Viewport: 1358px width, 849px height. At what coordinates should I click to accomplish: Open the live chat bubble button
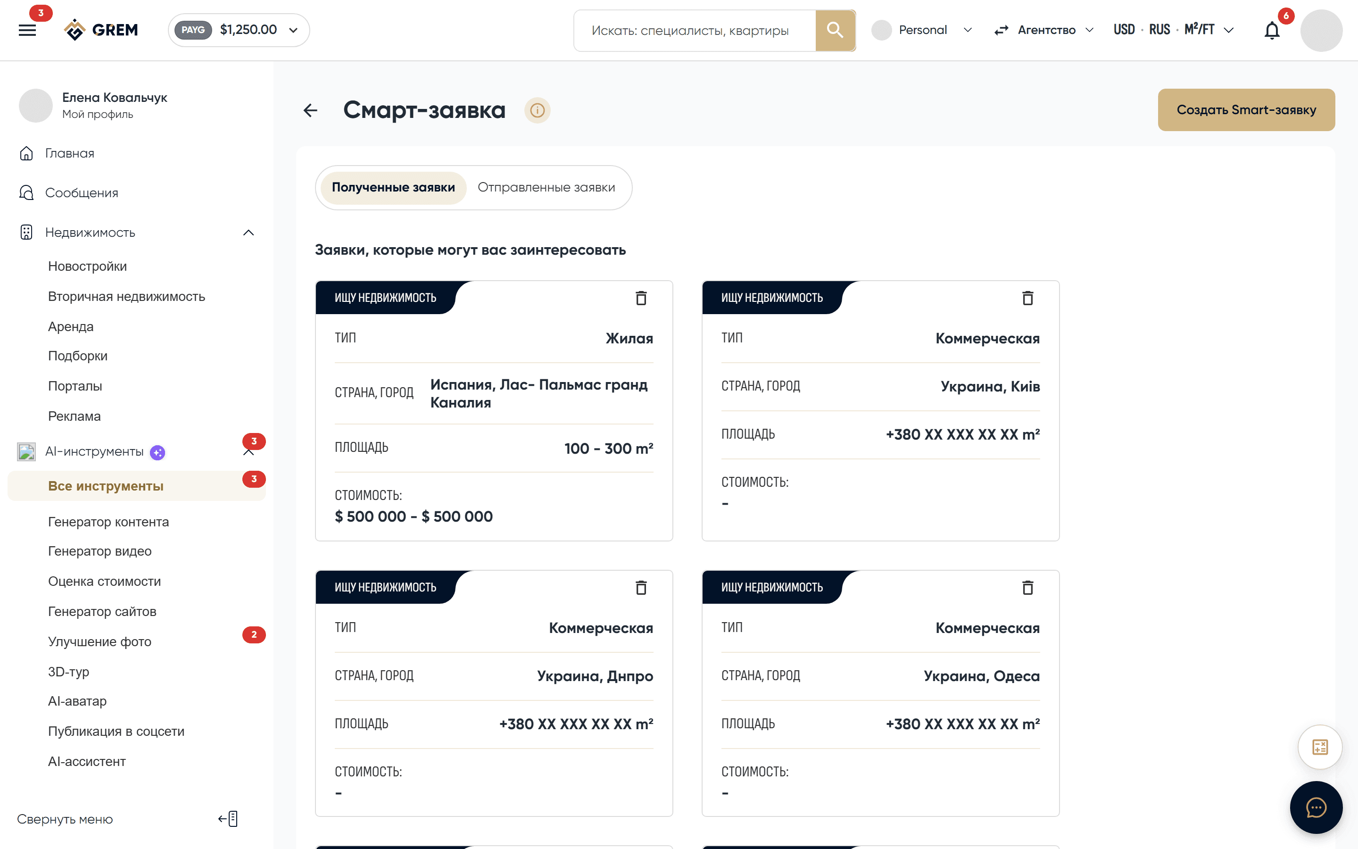click(x=1316, y=807)
